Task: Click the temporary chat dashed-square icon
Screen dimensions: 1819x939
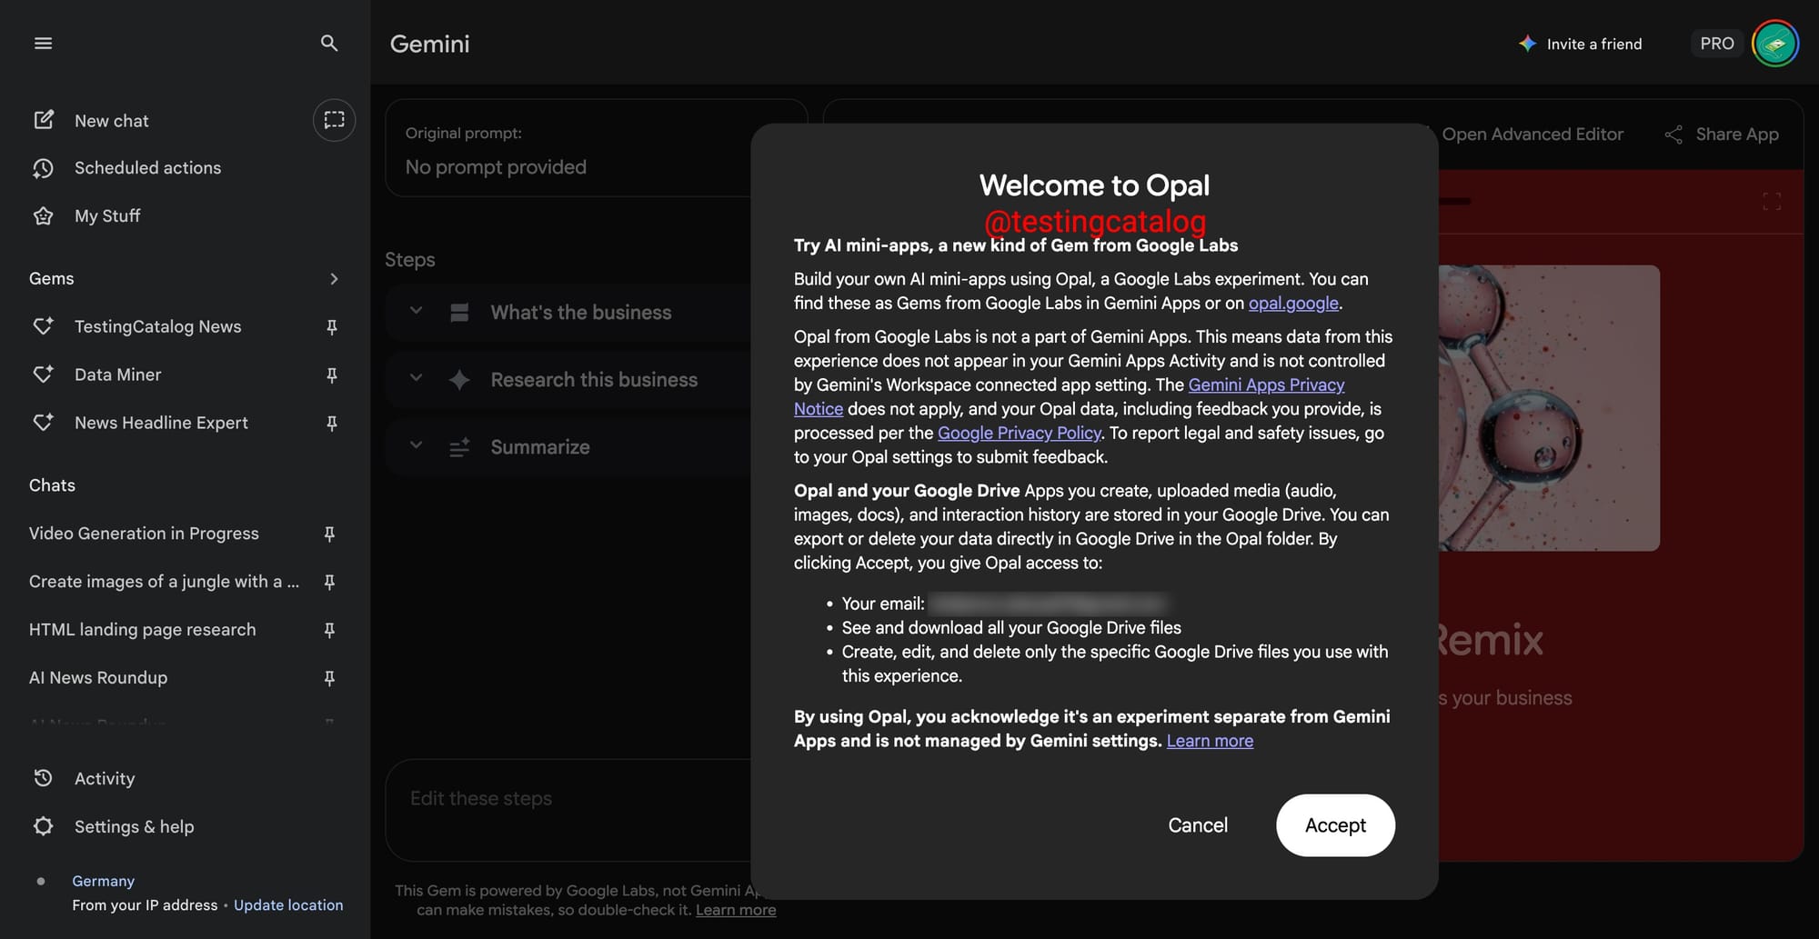Action: 334,120
